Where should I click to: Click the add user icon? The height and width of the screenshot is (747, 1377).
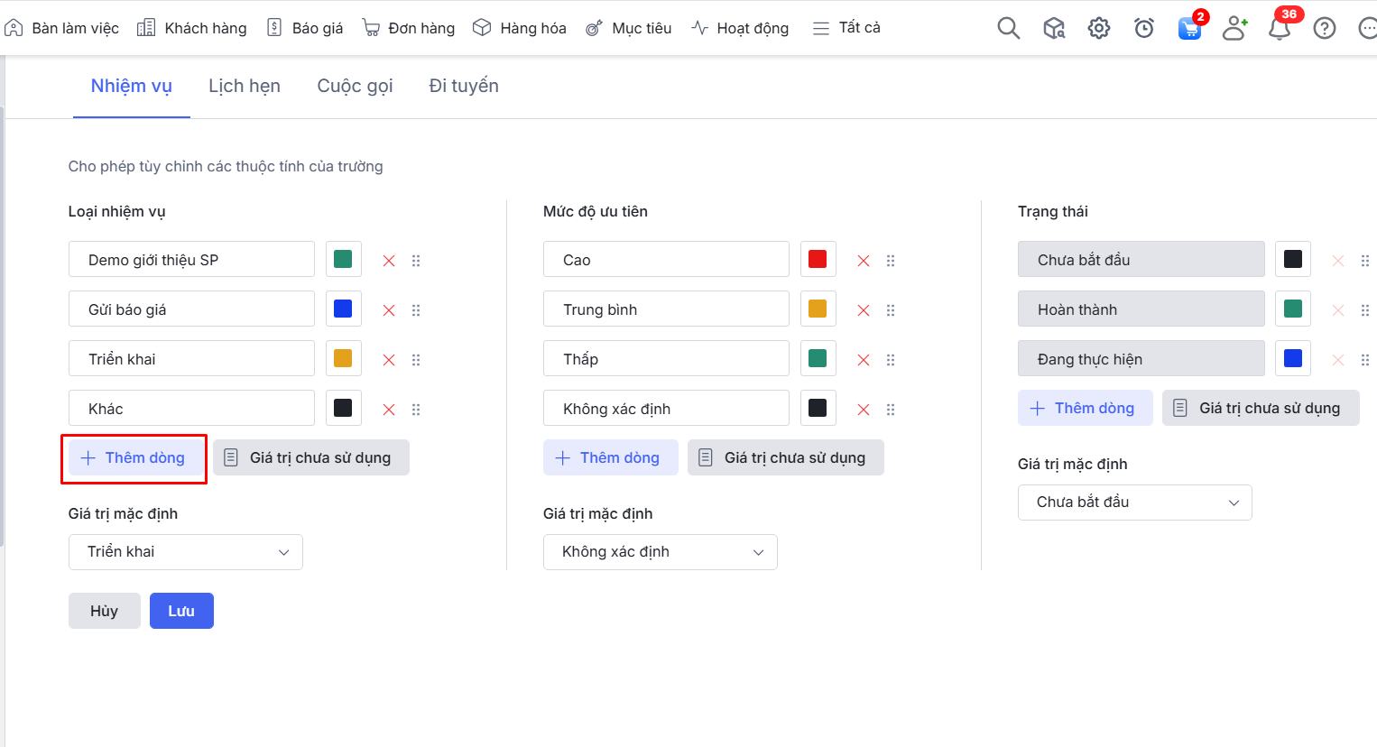1234,28
